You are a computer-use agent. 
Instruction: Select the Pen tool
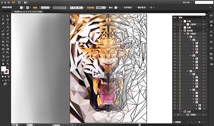tap(3, 24)
